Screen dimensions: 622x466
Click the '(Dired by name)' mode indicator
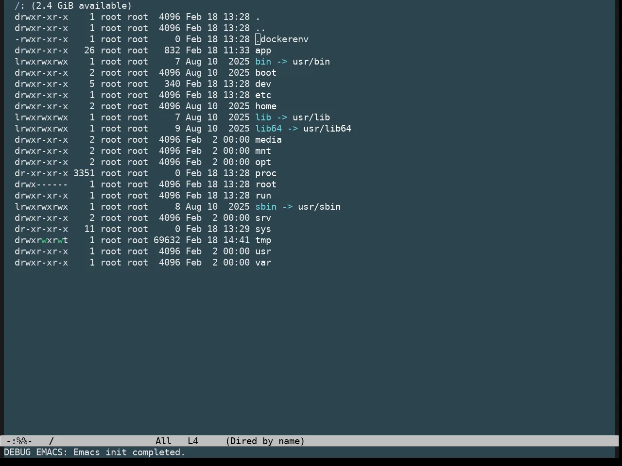coord(265,441)
